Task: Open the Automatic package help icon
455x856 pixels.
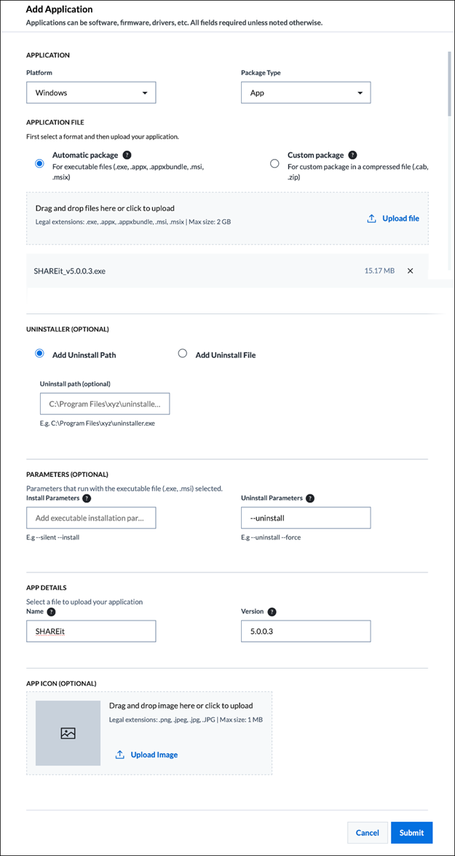Action: [127, 155]
